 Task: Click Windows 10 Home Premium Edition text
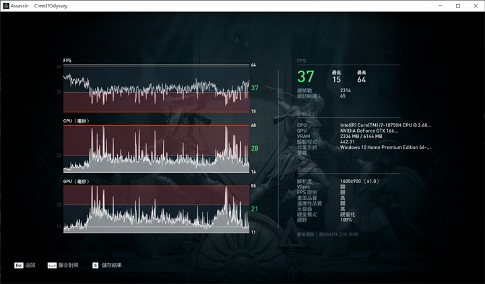pos(385,147)
